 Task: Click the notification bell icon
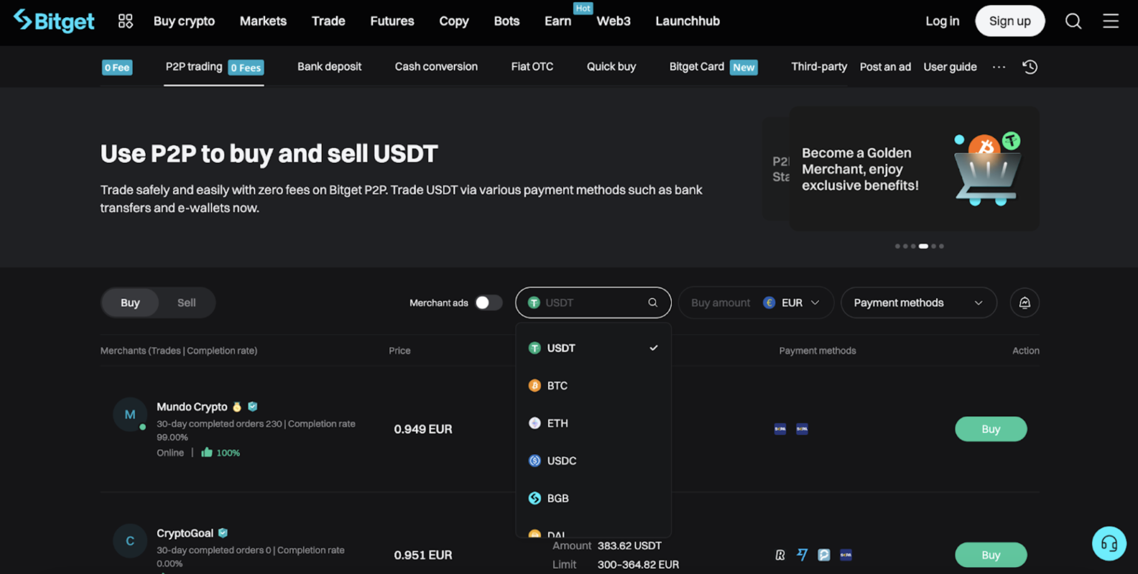point(1024,302)
